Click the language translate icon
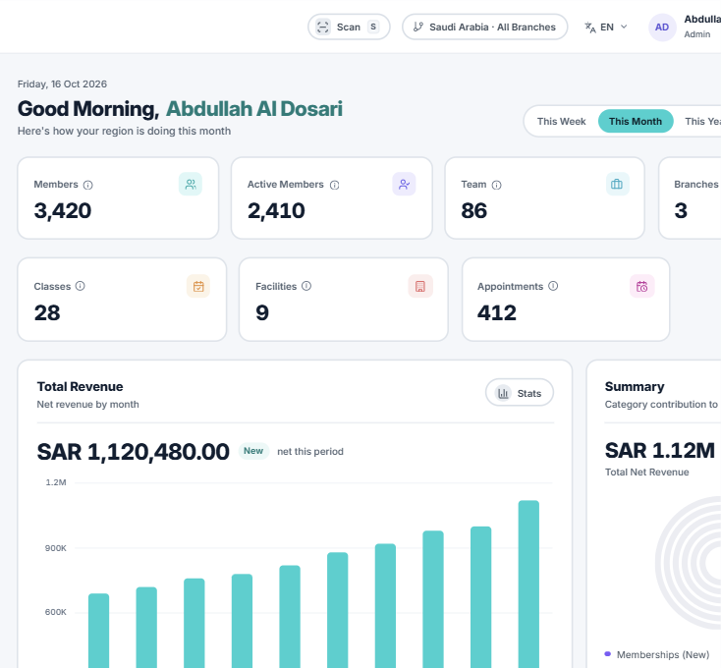 [x=590, y=28]
